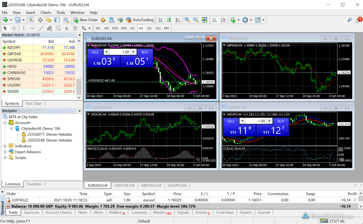This screenshot has width=363, height=224.
Task: Toggle the Terminal panel icon
Action: point(57,20)
